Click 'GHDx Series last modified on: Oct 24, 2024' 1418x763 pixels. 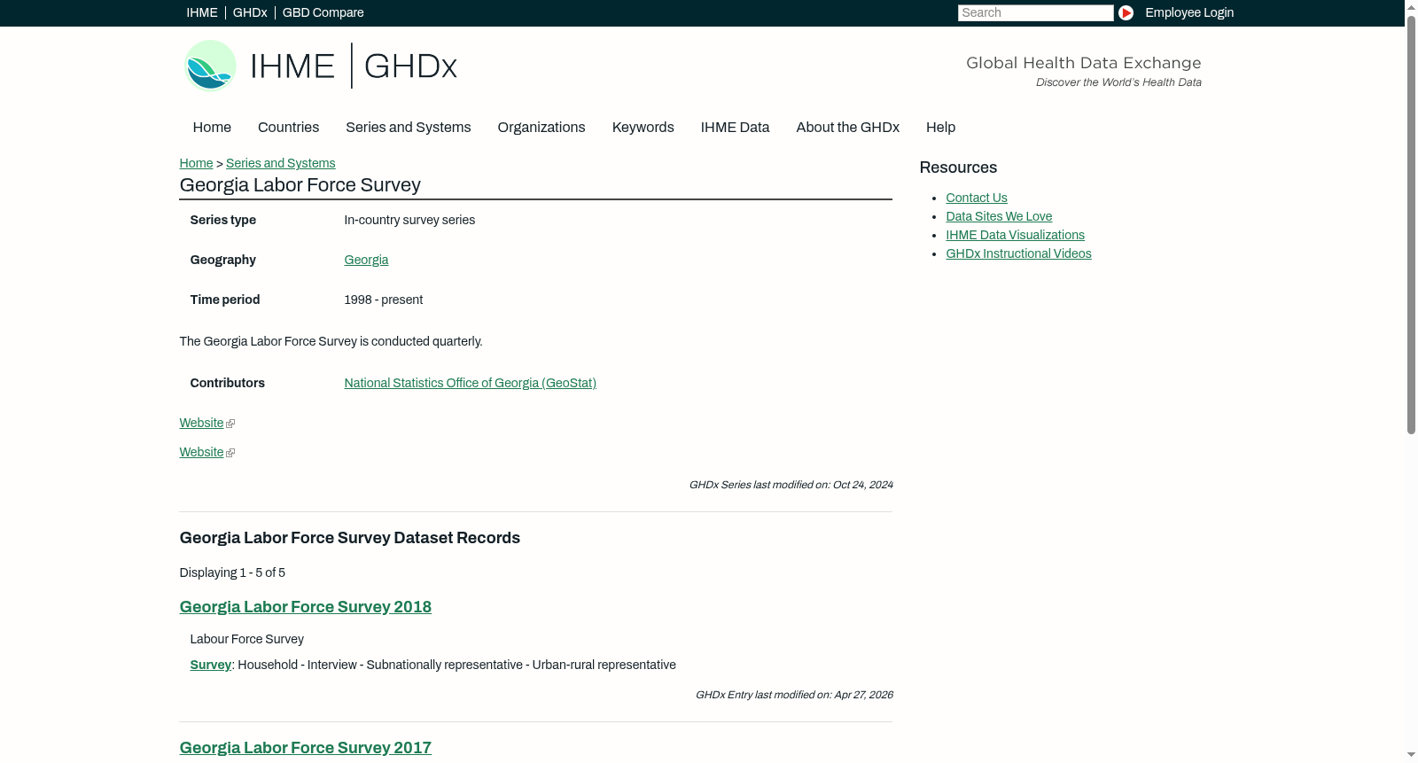click(791, 485)
